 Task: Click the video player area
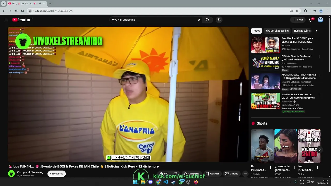[x=128, y=94]
